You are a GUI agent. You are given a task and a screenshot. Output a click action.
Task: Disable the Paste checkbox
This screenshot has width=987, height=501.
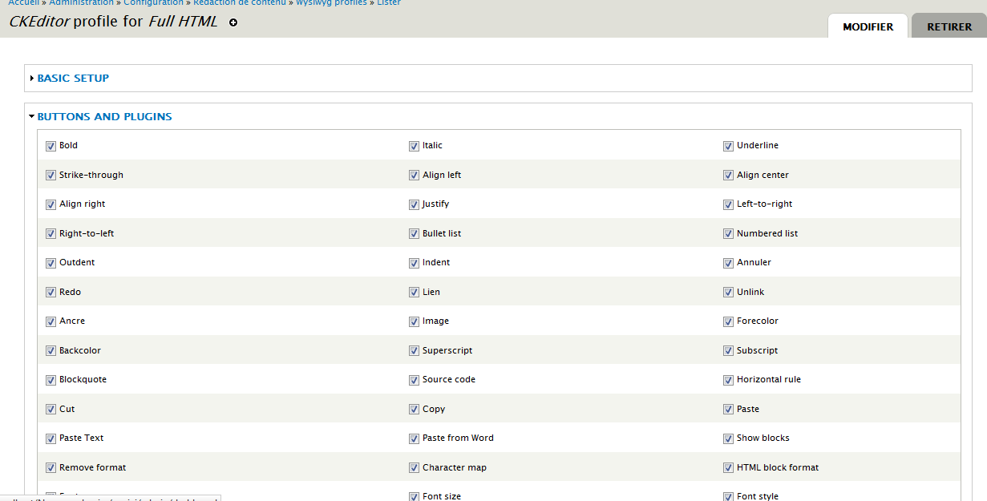[728, 410]
